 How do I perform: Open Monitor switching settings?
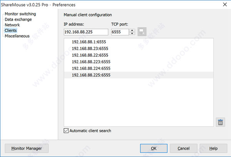(20, 14)
